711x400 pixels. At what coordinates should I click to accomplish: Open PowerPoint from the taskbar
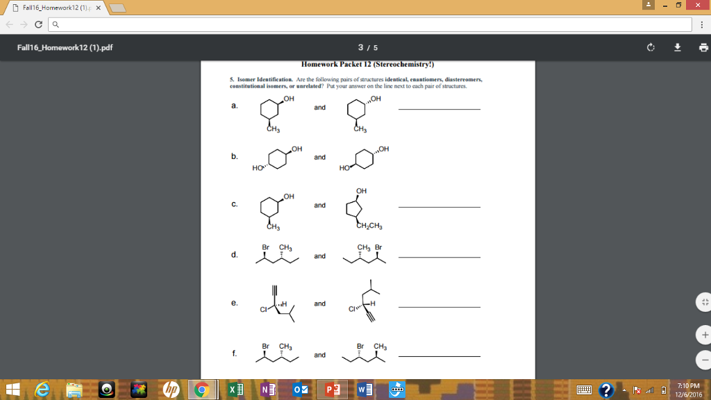[x=332, y=390]
